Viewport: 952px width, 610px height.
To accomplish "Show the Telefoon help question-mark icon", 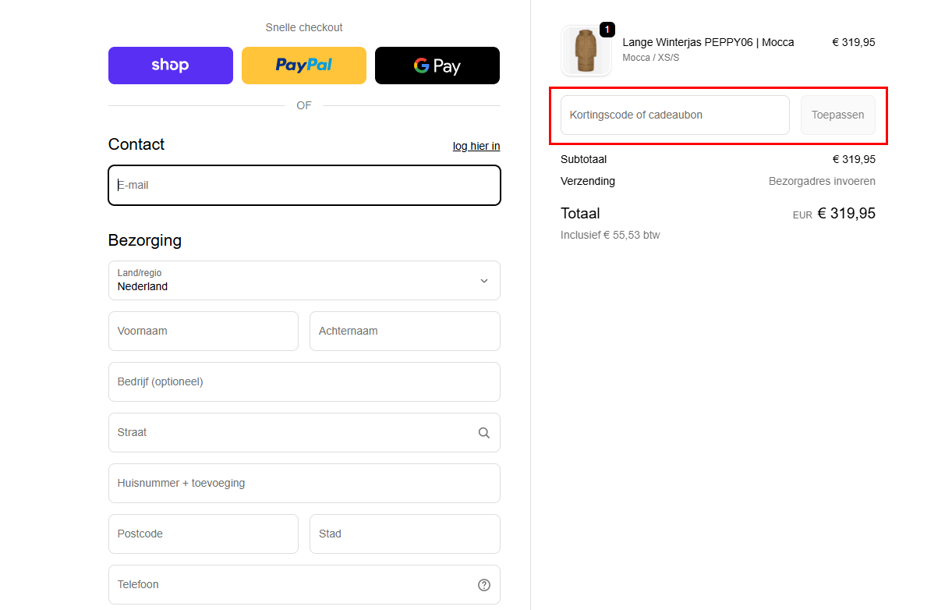I will [x=483, y=585].
